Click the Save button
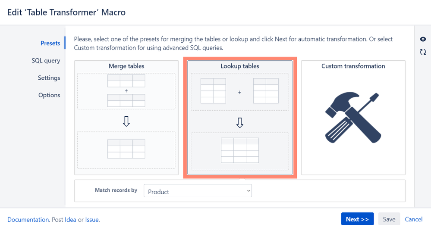 click(x=389, y=219)
